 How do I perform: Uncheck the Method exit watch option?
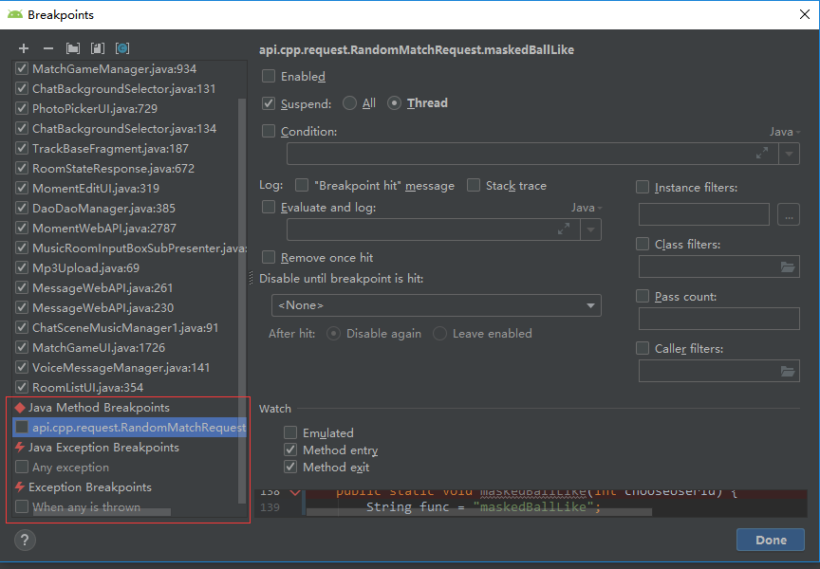tap(290, 467)
